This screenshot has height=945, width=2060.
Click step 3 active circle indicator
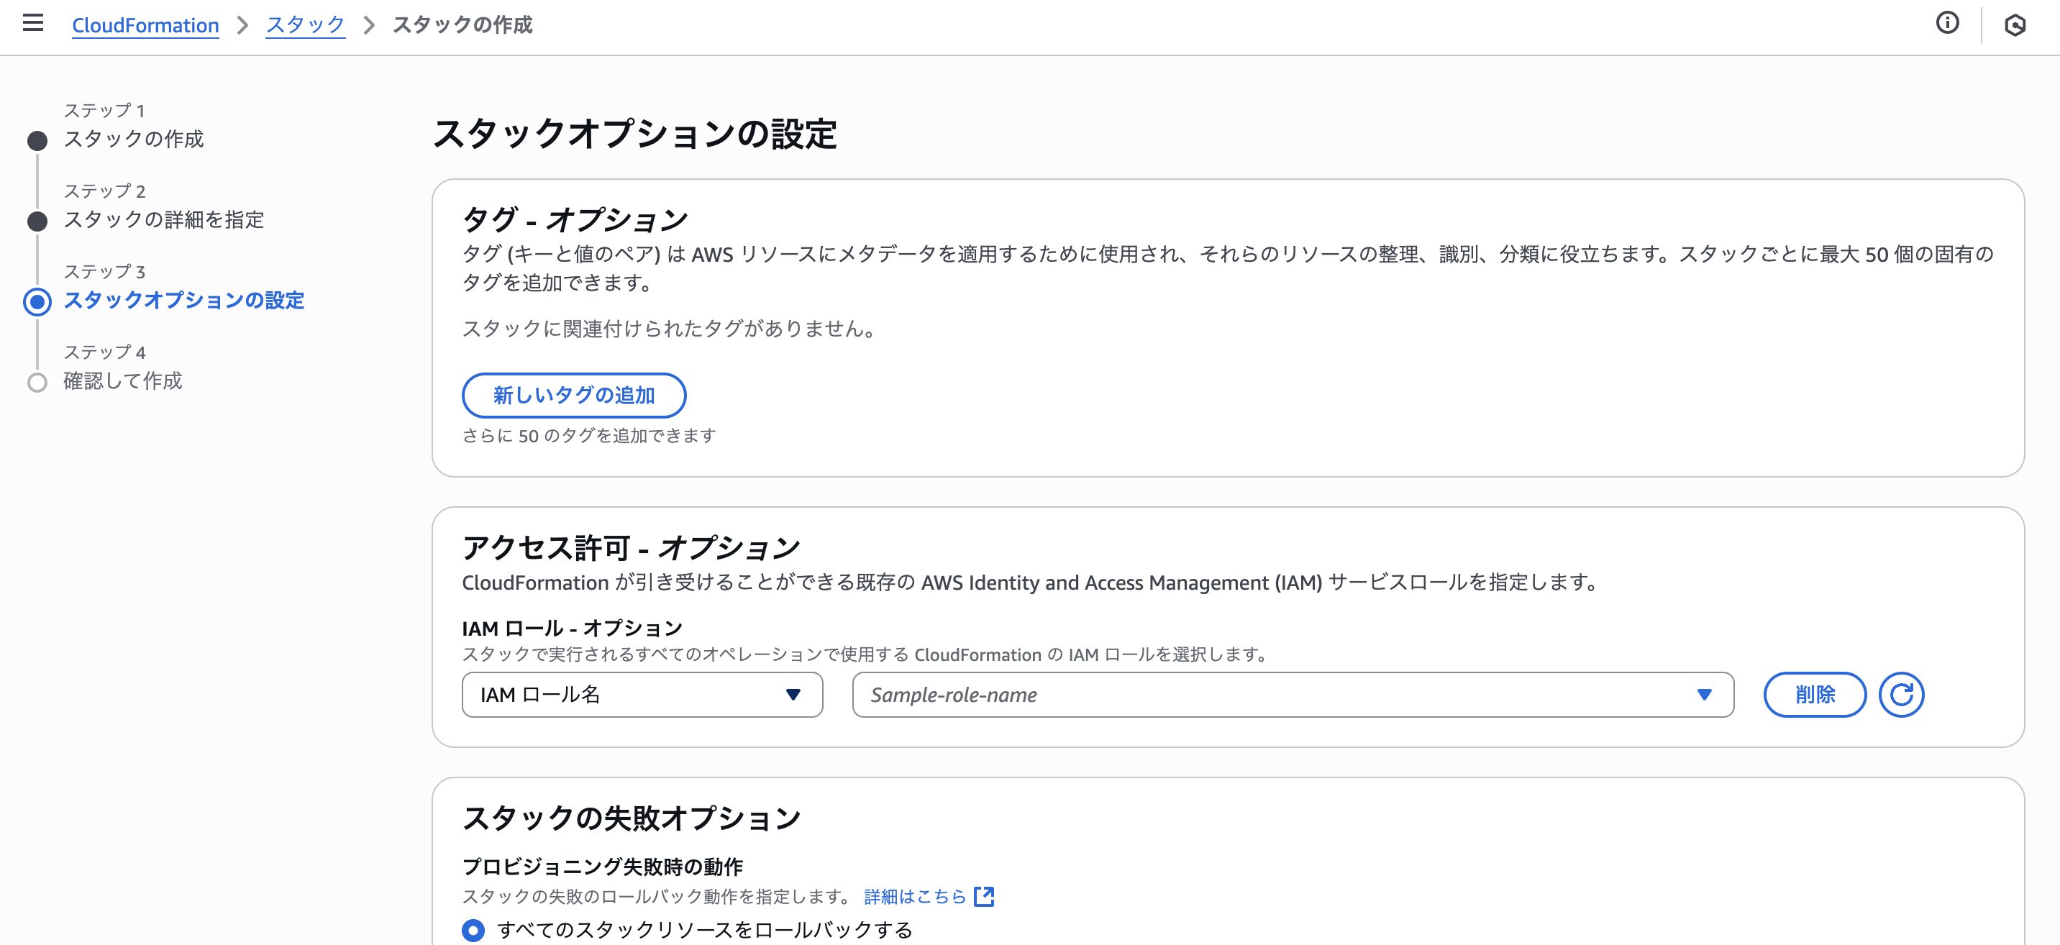click(x=37, y=301)
